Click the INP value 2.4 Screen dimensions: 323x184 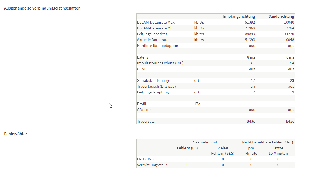coord(291,63)
